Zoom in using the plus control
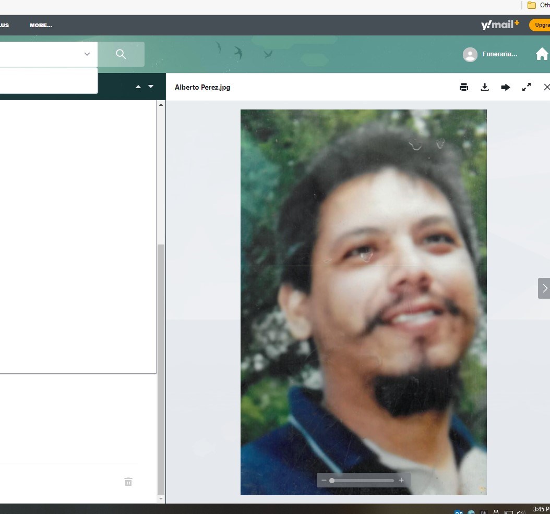Screen dimensions: 550x514 (401, 480)
